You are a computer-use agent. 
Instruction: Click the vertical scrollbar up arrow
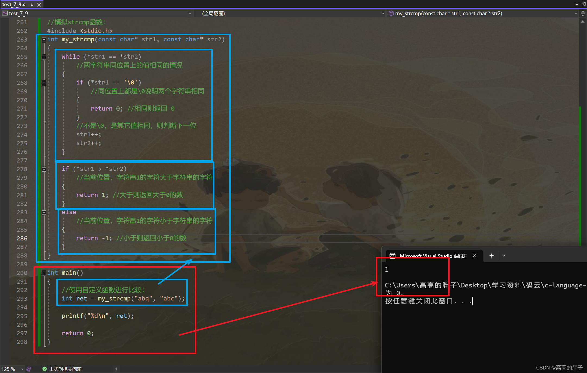coord(583,22)
